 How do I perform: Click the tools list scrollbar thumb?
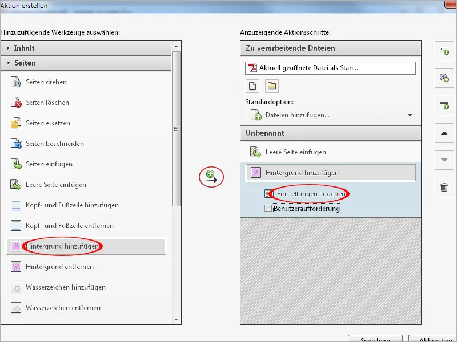pos(176,129)
